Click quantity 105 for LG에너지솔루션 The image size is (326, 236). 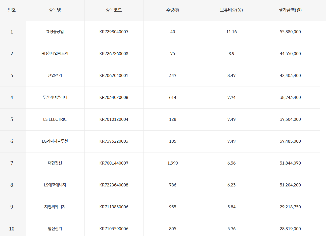173,141
